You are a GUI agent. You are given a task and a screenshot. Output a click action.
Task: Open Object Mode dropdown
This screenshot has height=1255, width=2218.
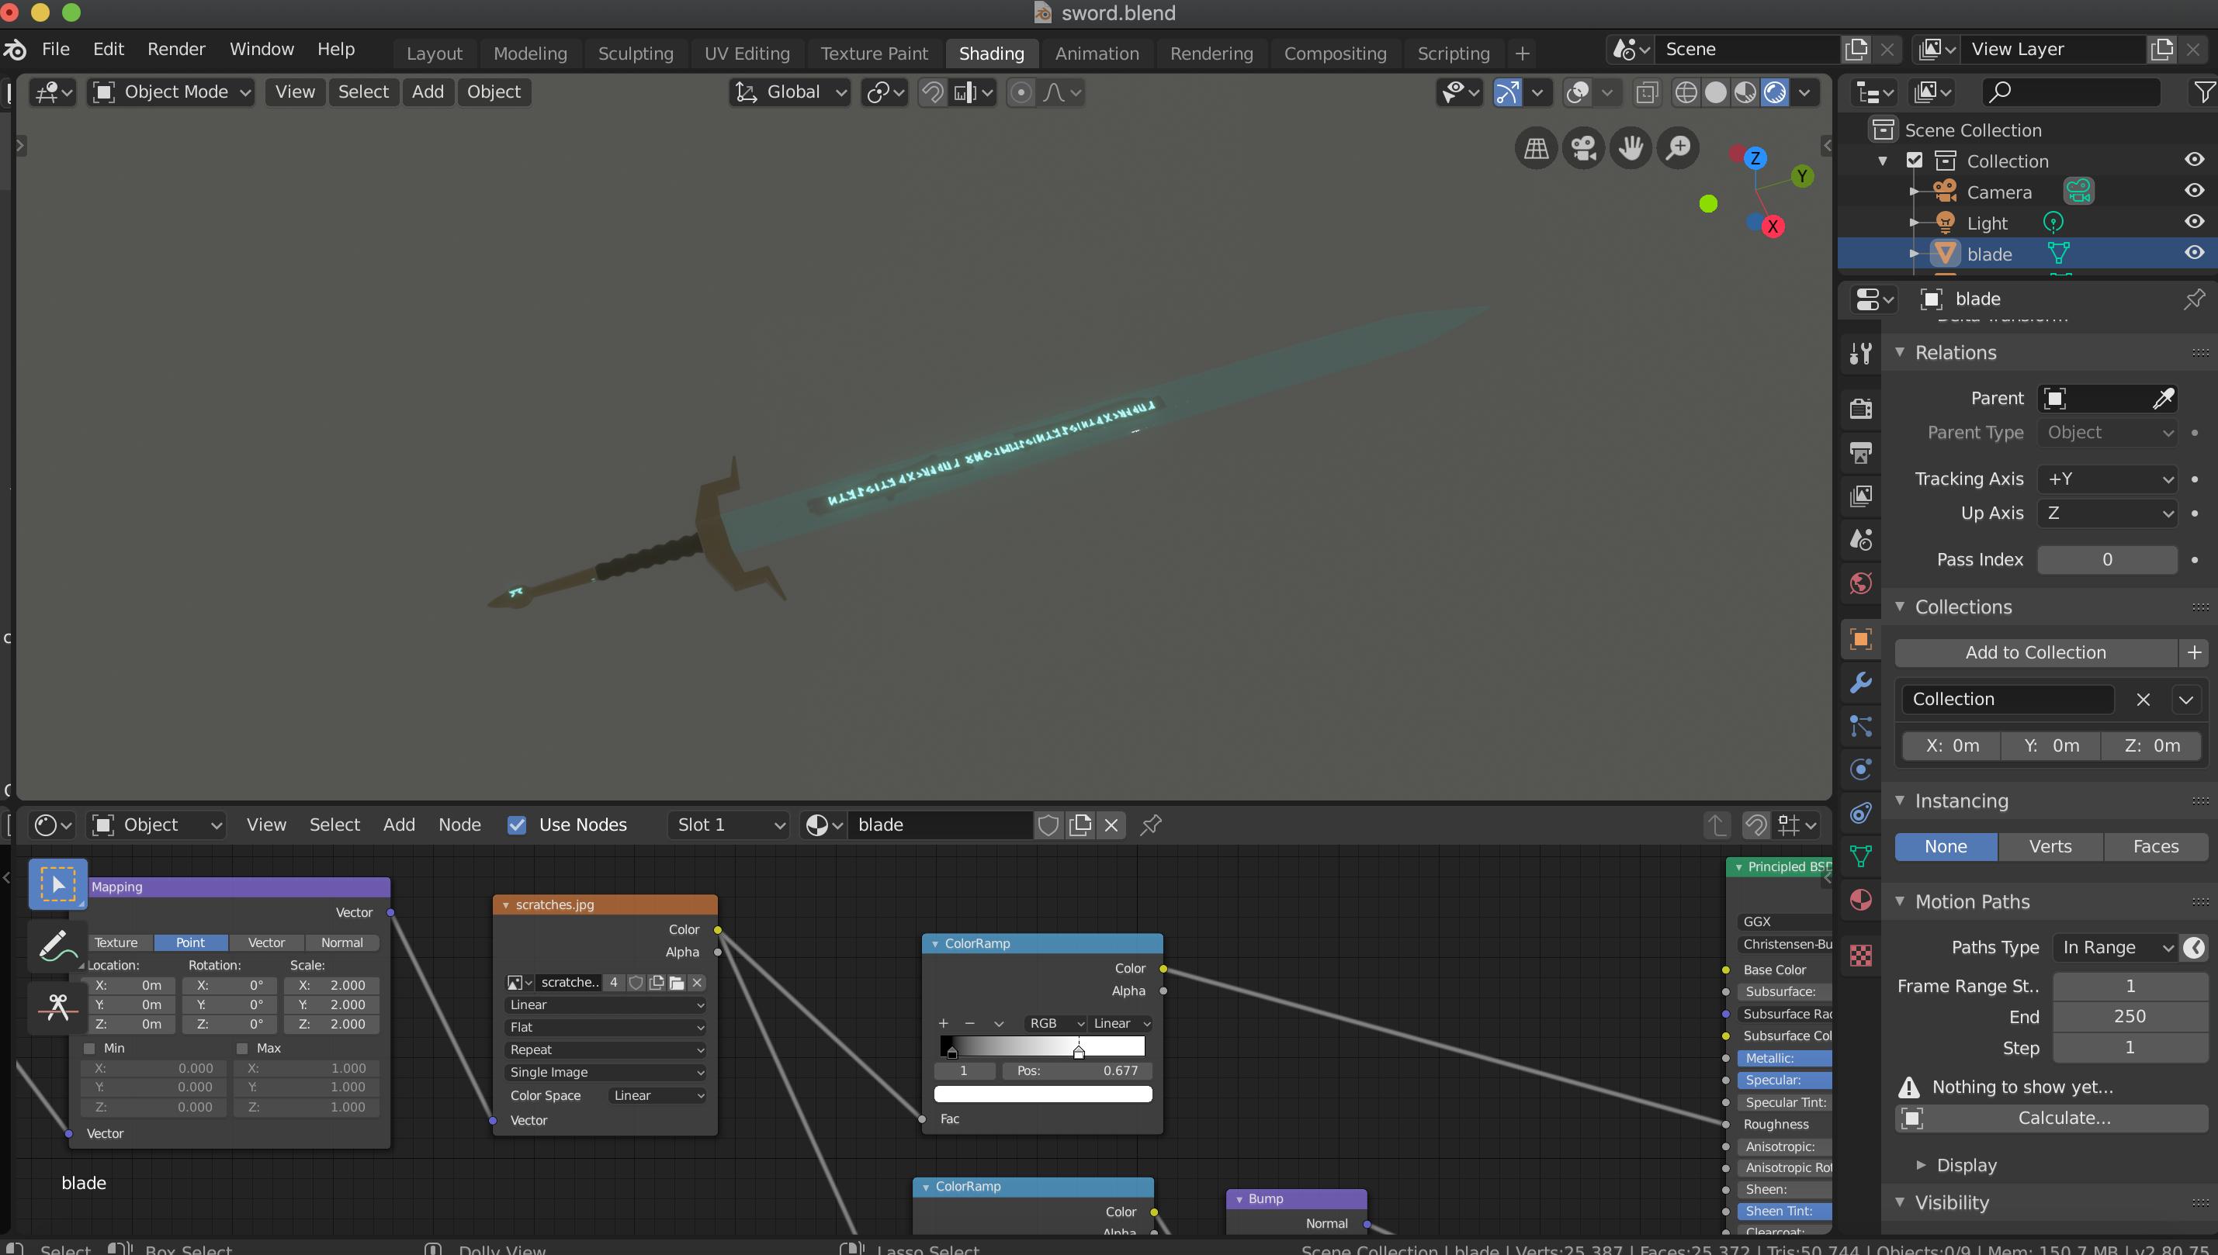(x=171, y=92)
